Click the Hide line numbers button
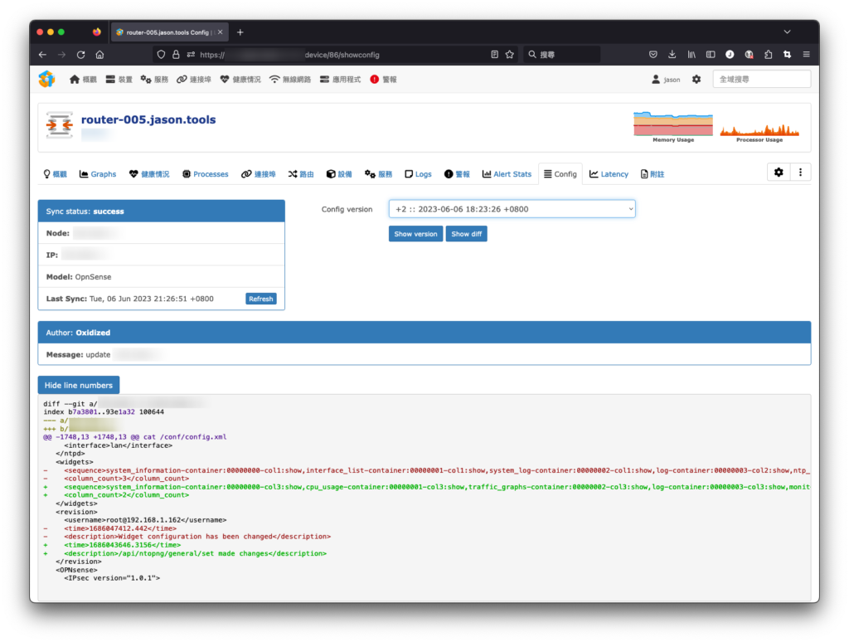The image size is (849, 642). (79, 385)
